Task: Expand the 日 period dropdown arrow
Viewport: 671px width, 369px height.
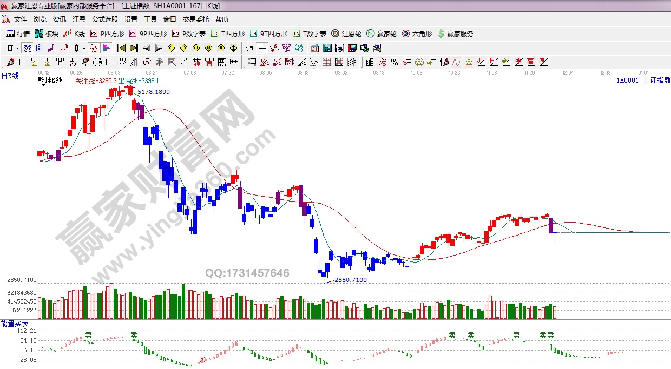Action: [x=17, y=48]
